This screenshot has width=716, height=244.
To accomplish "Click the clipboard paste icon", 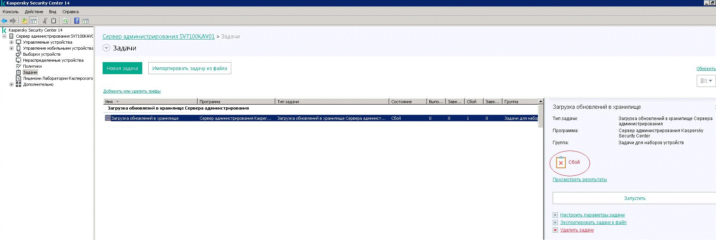I will (54, 21).
